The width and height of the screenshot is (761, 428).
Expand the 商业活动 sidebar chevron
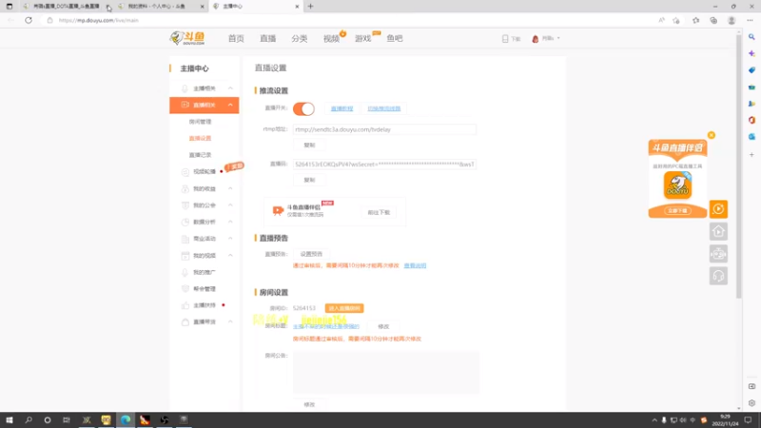point(230,239)
